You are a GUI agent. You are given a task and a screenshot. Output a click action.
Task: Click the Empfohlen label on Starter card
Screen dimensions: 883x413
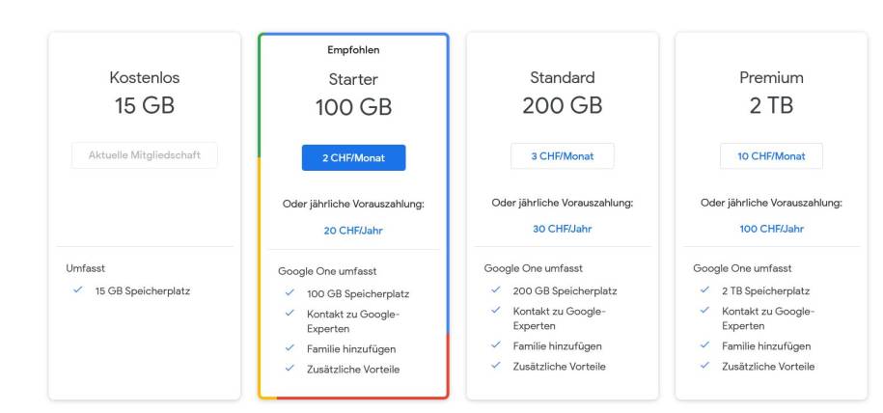(x=353, y=50)
